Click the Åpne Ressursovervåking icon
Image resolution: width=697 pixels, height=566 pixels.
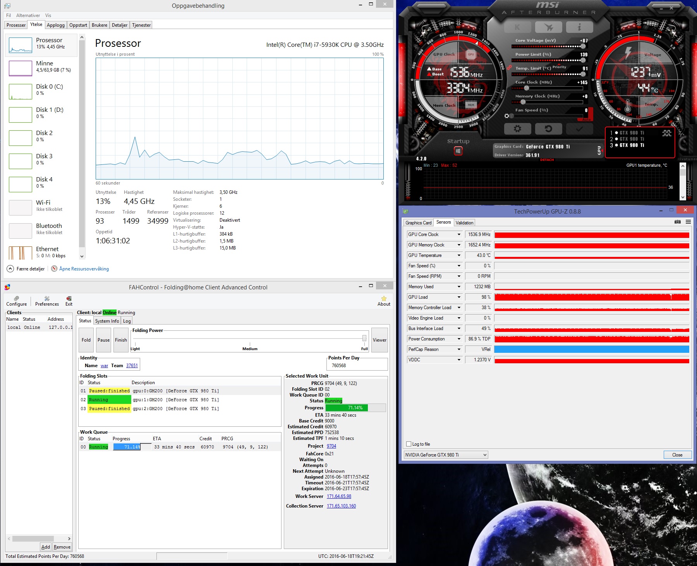tap(54, 268)
